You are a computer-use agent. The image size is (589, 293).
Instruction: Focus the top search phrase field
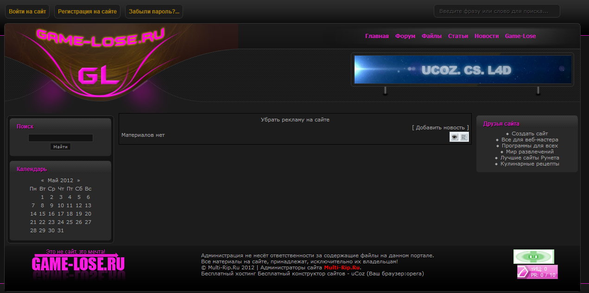coord(496,11)
